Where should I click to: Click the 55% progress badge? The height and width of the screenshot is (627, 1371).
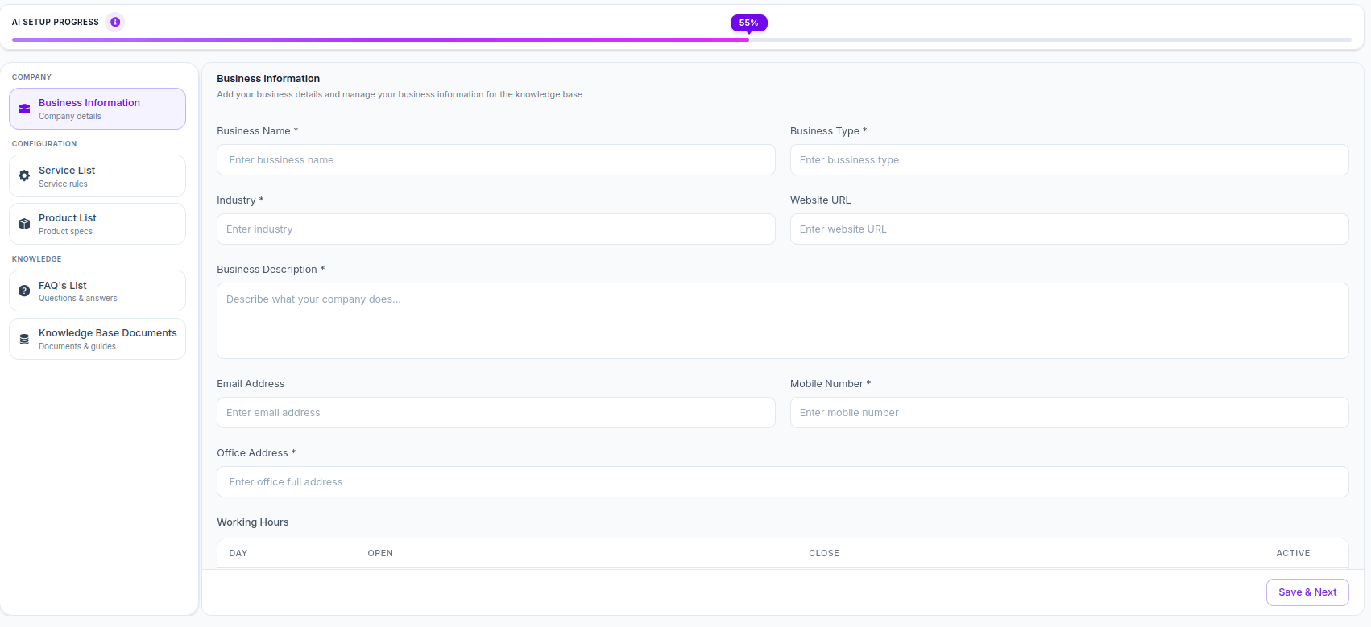tap(748, 23)
